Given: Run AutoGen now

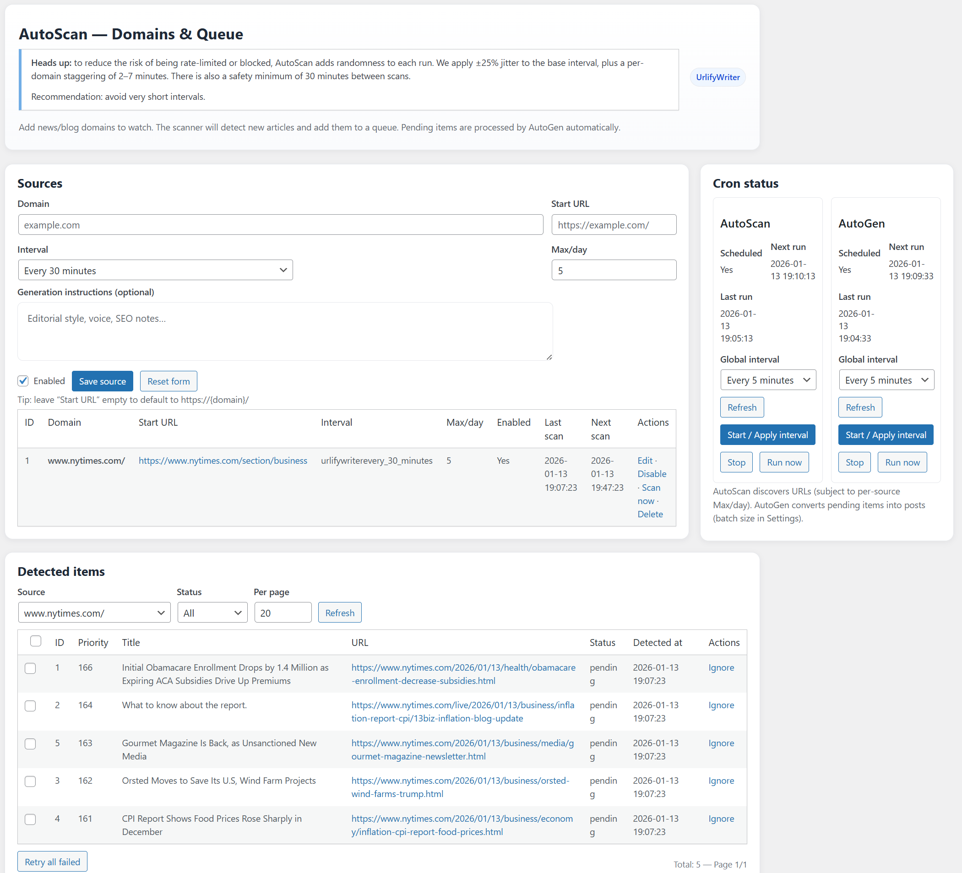Looking at the screenshot, I should click(x=902, y=462).
